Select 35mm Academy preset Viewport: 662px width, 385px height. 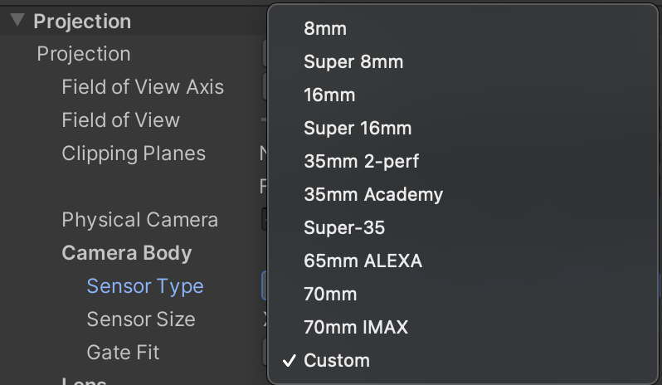tap(373, 195)
